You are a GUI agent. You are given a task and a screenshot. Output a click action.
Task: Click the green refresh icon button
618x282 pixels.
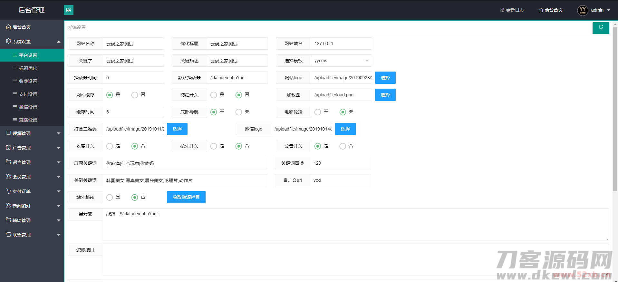601,27
